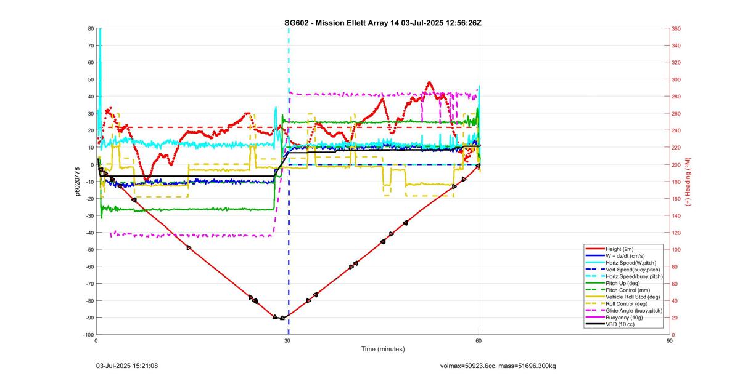The image size is (740, 376).
Task: Click the '(+) Heading (°M)' right axis label
Action: click(x=688, y=182)
